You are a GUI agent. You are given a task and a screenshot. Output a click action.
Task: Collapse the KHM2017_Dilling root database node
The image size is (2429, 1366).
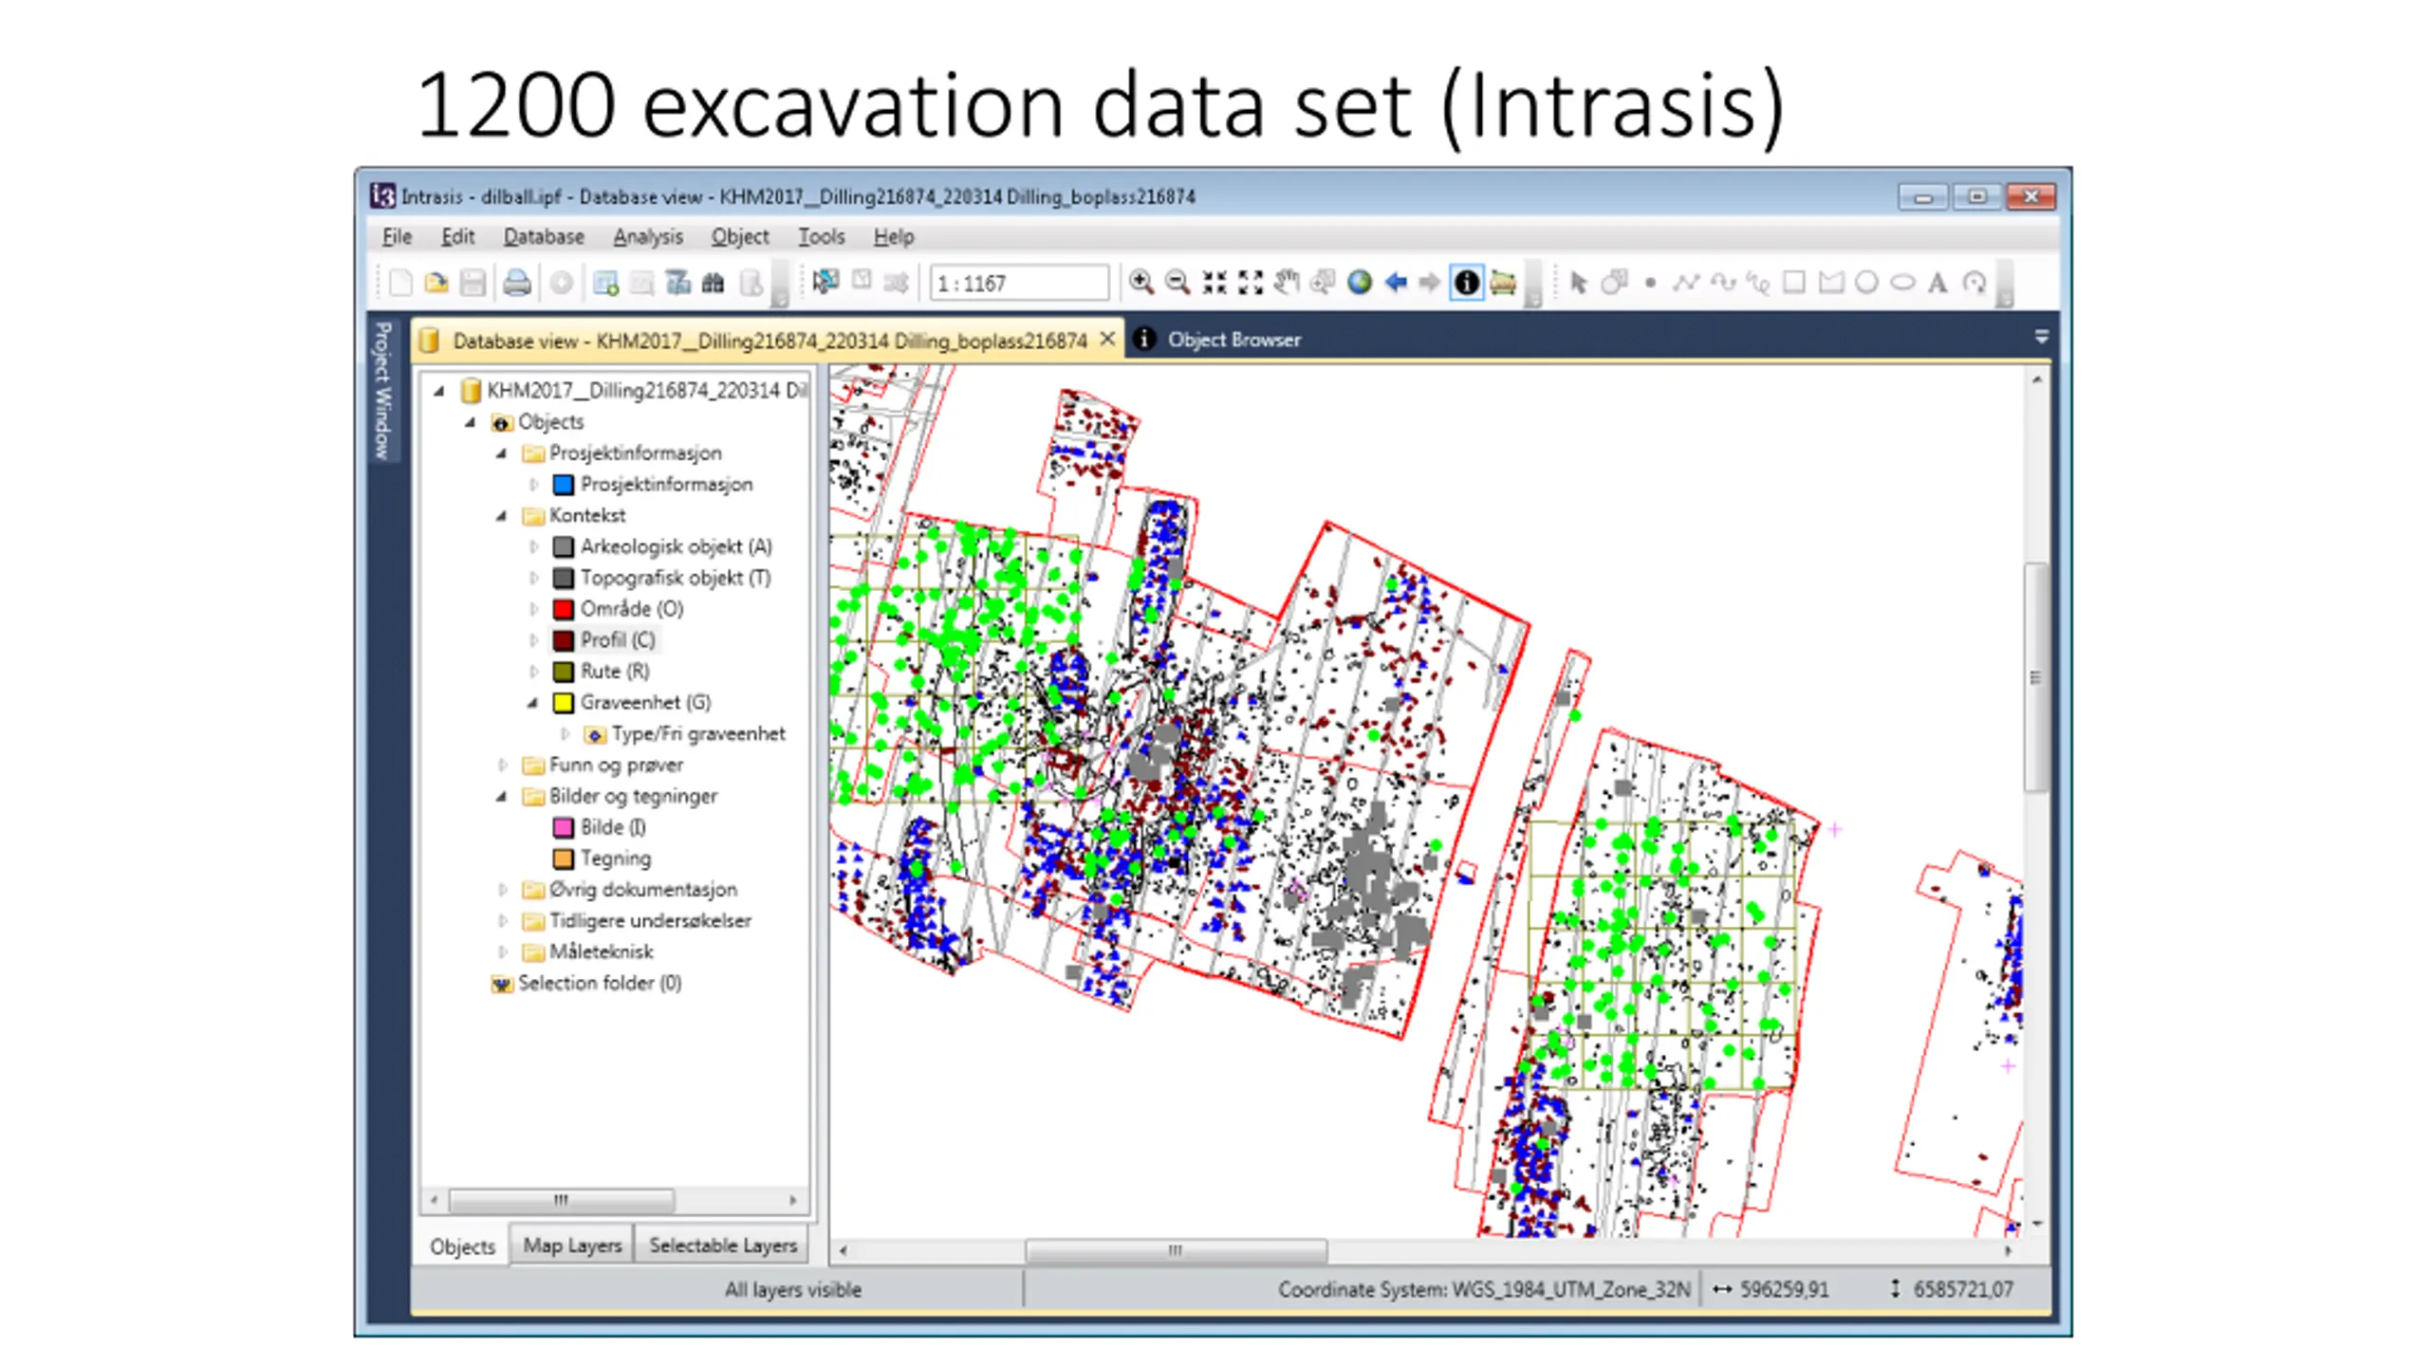[x=438, y=391]
